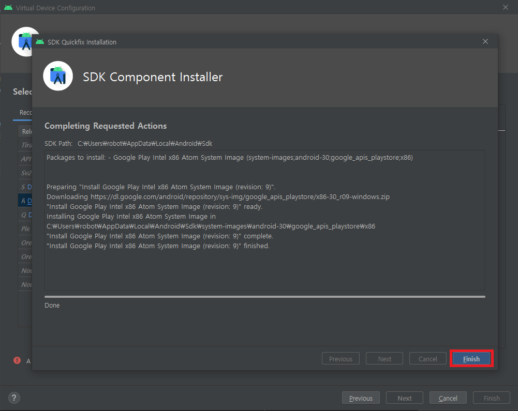Image resolution: width=518 pixels, height=411 pixels.
Task: Click the 'Packages to install' log line
Action: [x=230, y=158]
